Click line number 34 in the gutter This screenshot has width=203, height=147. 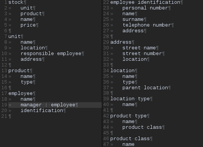tap(106, 71)
